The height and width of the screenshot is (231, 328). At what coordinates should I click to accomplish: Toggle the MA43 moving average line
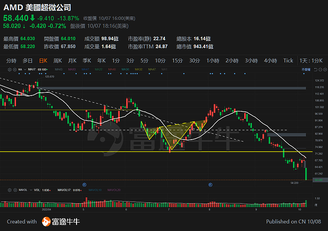[x=59, y=69]
